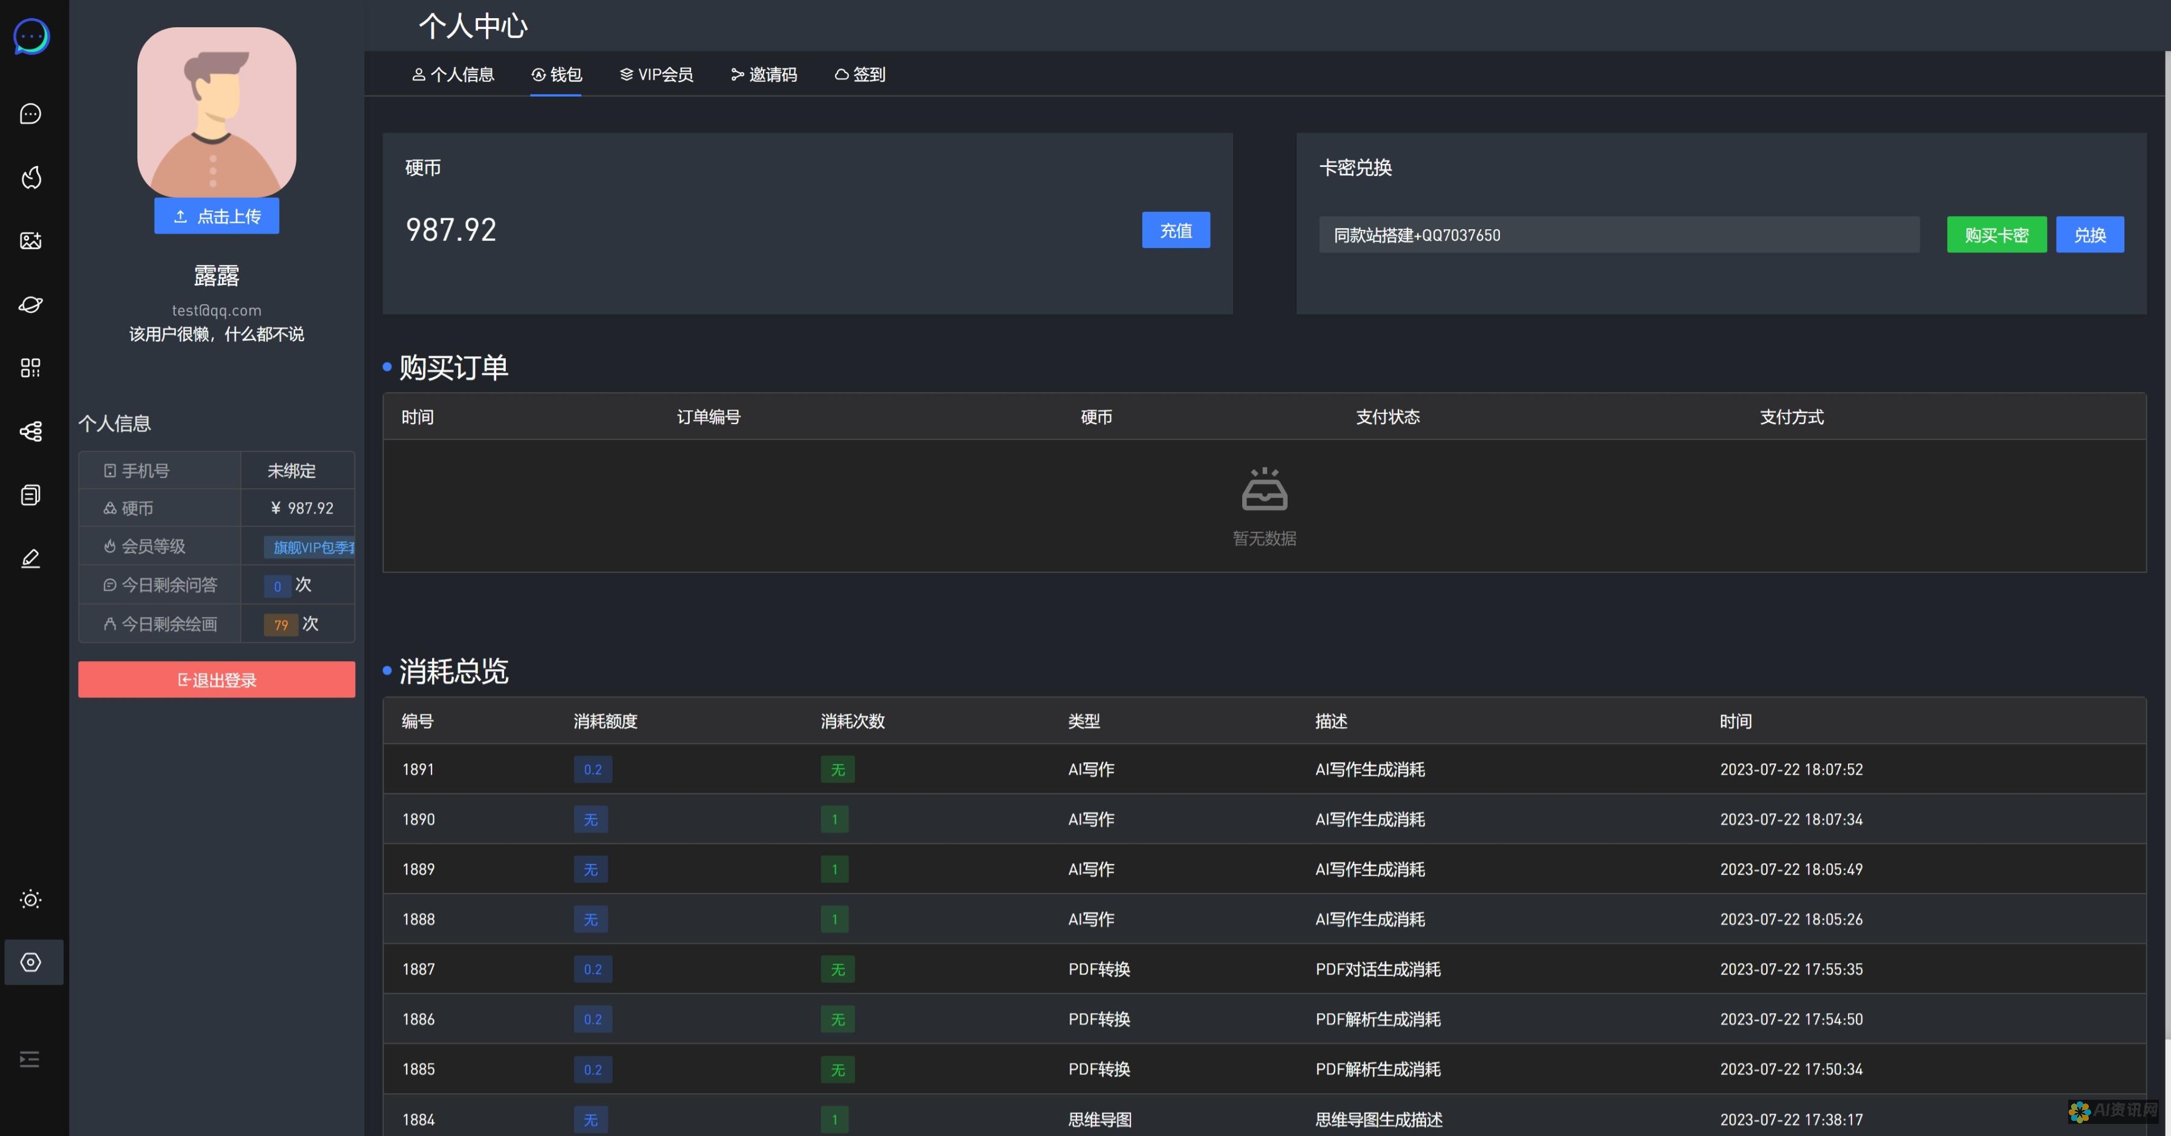Click the 支付状态 column header
Image resolution: width=2171 pixels, height=1136 pixels.
pyautogui.click(x=1388, y=416)
